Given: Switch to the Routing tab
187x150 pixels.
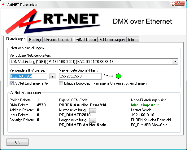Looking at the screenshot, I should (x=35, y=40).
